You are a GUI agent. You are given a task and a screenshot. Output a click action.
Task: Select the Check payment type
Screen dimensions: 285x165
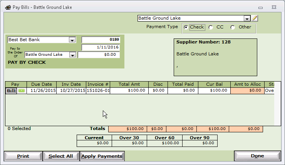(186, 27)
